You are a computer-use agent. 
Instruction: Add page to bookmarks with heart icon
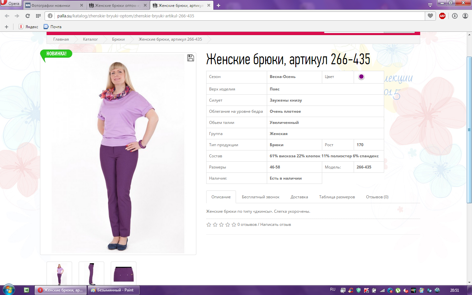click(x=430, y=16)
